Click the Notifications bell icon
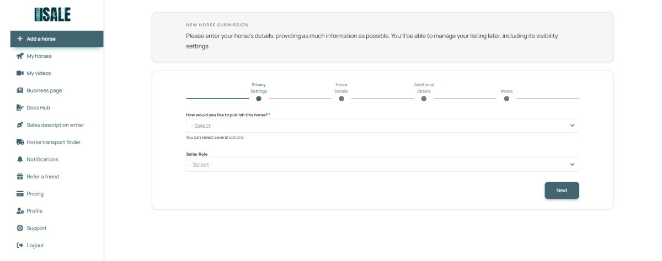The height and width of the screenshot is (261, 662). 20,160
